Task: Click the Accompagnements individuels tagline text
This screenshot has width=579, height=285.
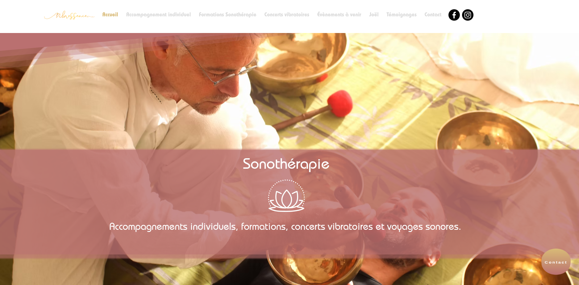Action: pyautogui.click(x=285, y=227)
